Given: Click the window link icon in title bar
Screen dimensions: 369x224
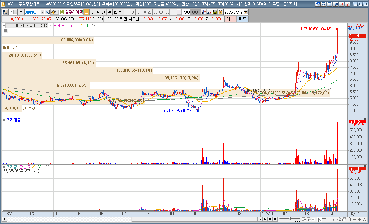Looking at the screenshot, I should coord(318,4).
